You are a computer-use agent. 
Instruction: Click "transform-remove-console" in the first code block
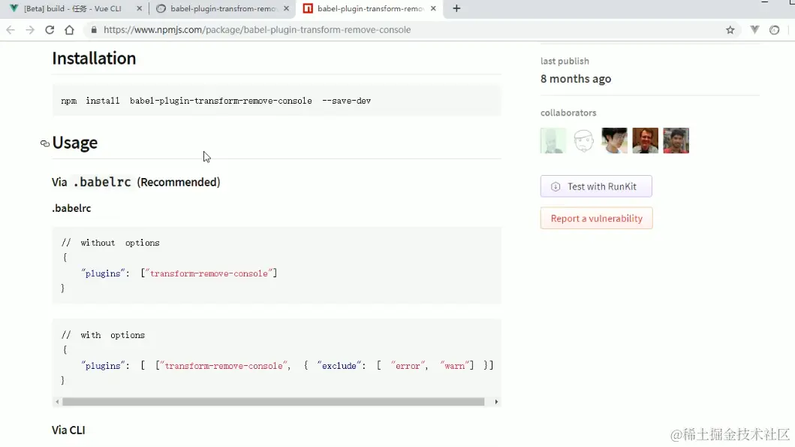point(209,273)
